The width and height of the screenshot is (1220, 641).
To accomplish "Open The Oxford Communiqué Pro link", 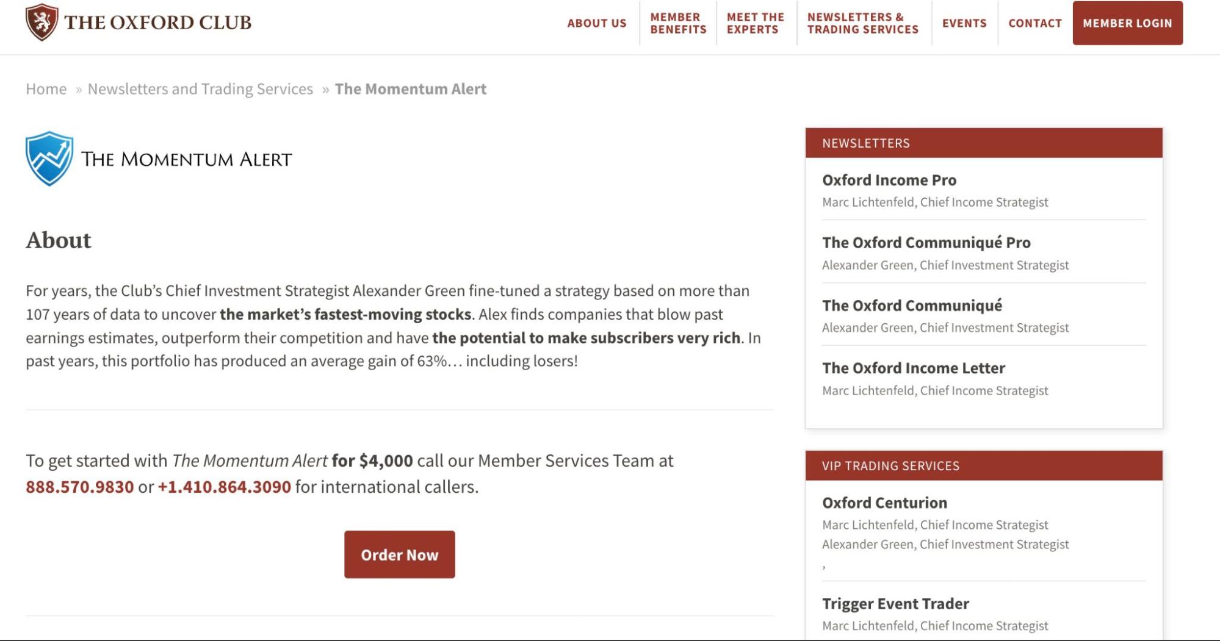I will point(926,243).
